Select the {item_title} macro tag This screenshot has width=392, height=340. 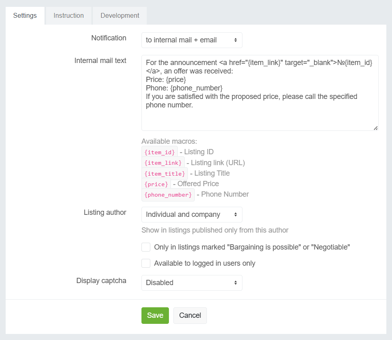coord(164,174)
